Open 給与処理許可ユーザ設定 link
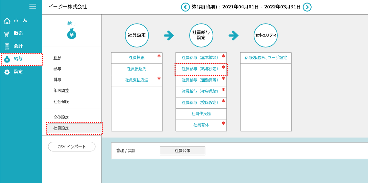The height and width of the screenshot is (183, 368). [266, 58]
